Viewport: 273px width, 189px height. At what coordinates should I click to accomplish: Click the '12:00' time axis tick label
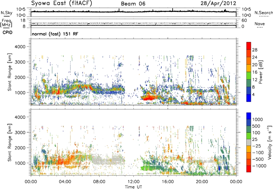(x=133, y=182)
